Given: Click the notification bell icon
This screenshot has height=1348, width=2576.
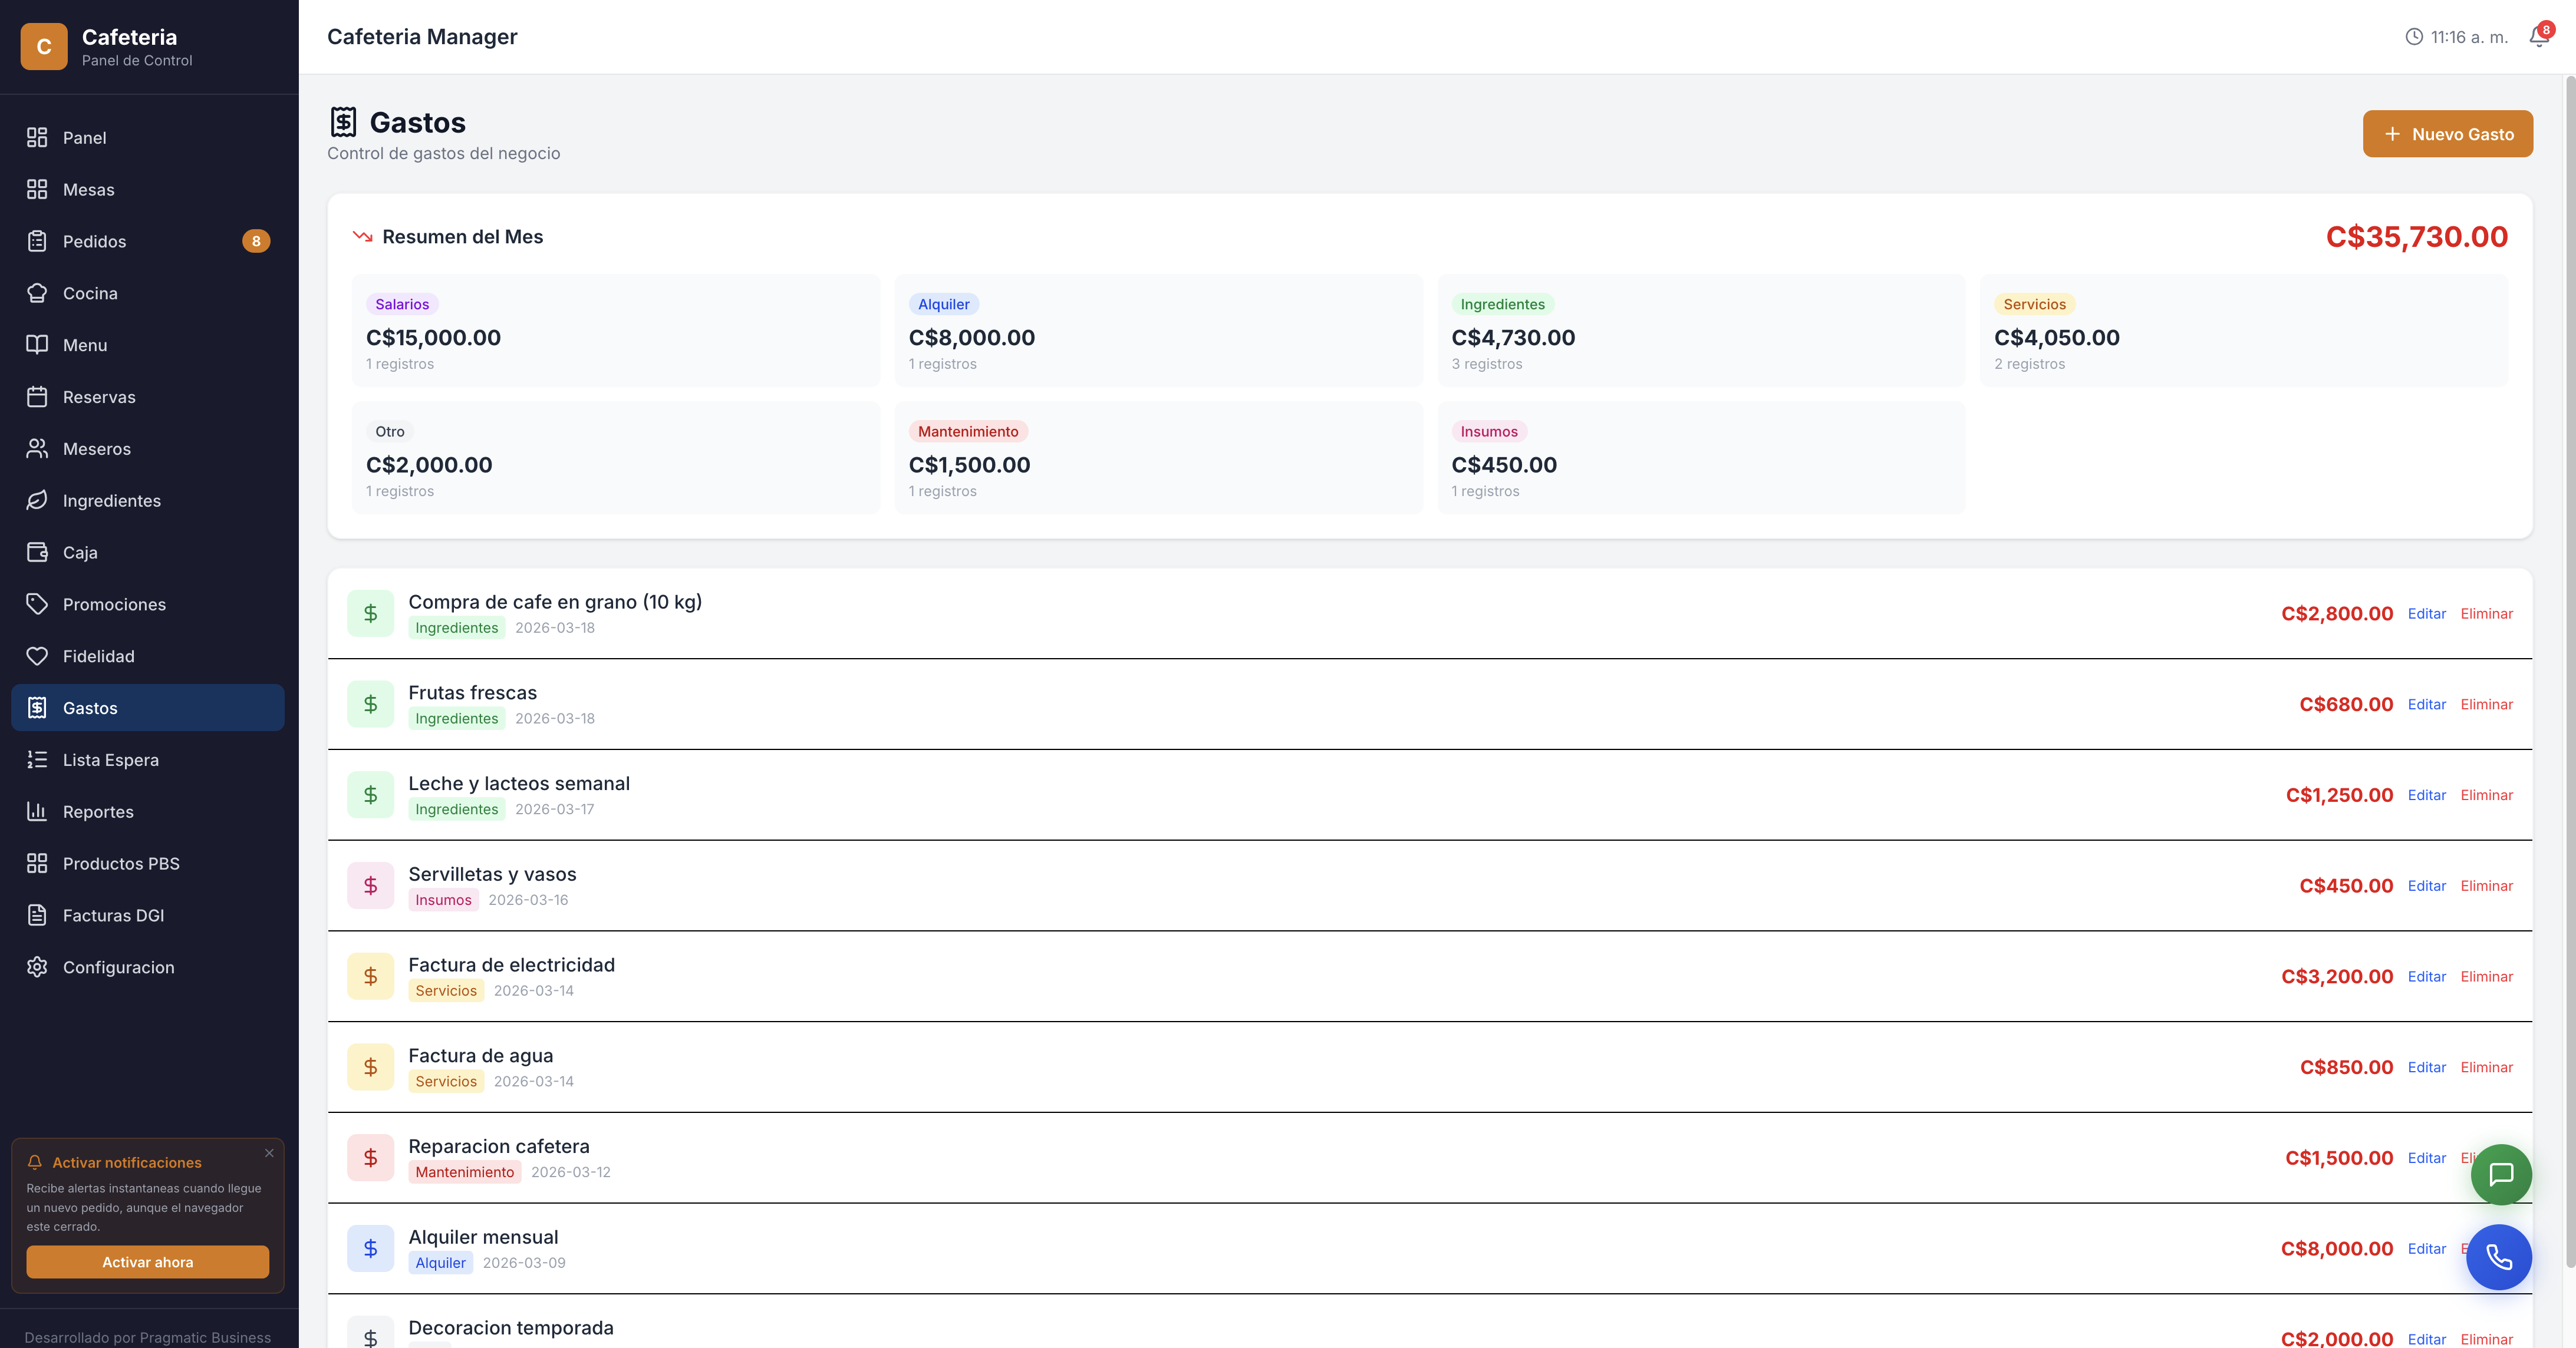Looking at the screenshot, I should (x=2537, y=37).
